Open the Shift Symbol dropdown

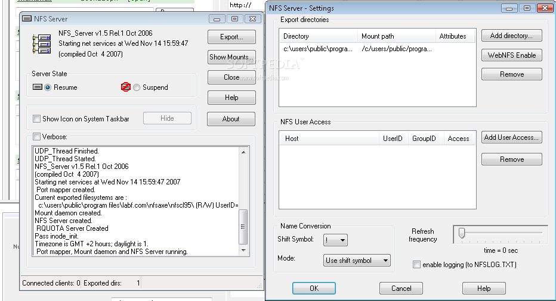coord(335,240)
